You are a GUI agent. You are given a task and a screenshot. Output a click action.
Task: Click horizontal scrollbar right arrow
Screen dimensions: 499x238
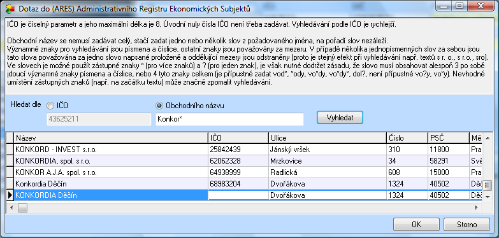pos(477,208)
